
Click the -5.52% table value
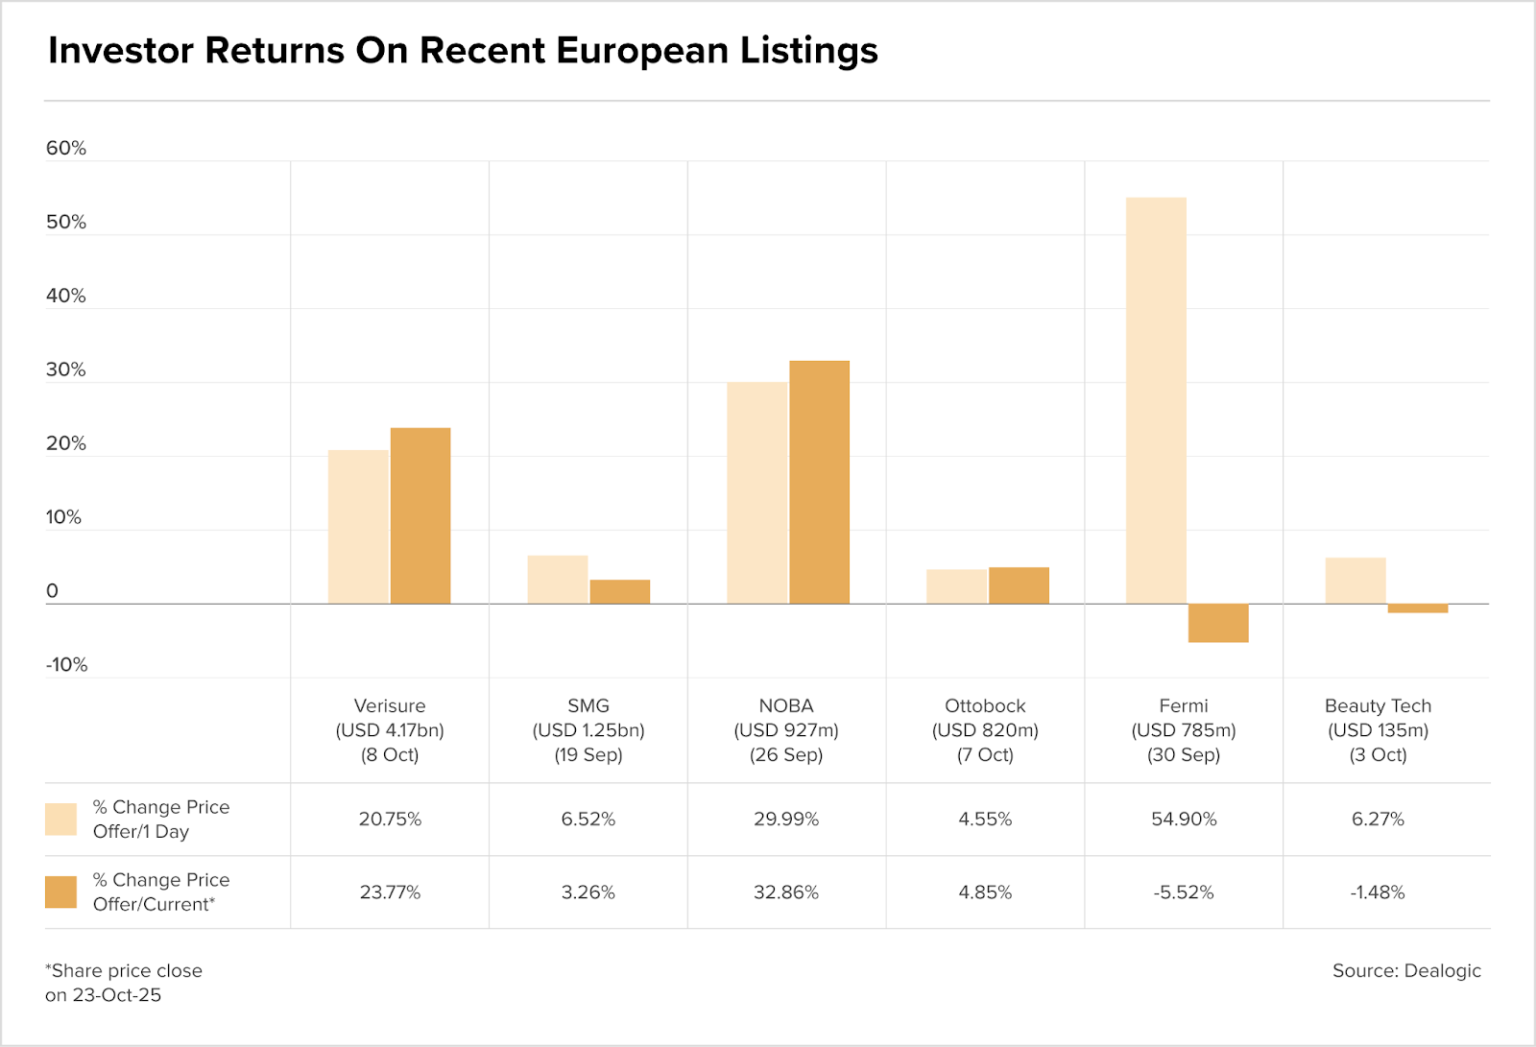click(1184, 892)
